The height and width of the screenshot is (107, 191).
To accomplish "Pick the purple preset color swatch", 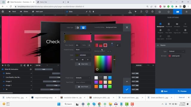I will [96, 82].
